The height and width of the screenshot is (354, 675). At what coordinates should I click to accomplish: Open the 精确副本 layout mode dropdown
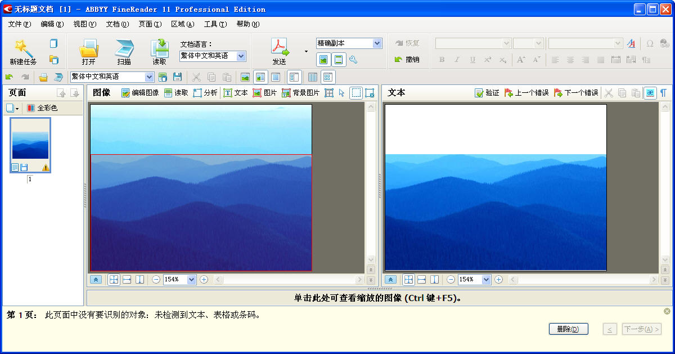point(377,43)
